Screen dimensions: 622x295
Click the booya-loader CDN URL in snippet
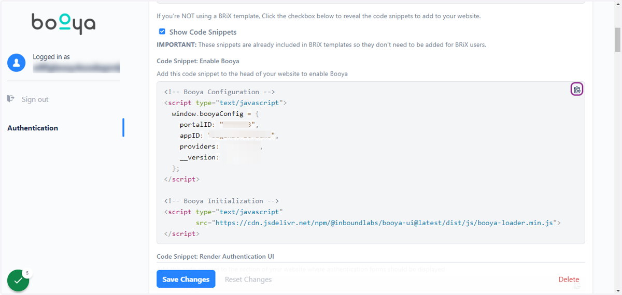[384, 223]
